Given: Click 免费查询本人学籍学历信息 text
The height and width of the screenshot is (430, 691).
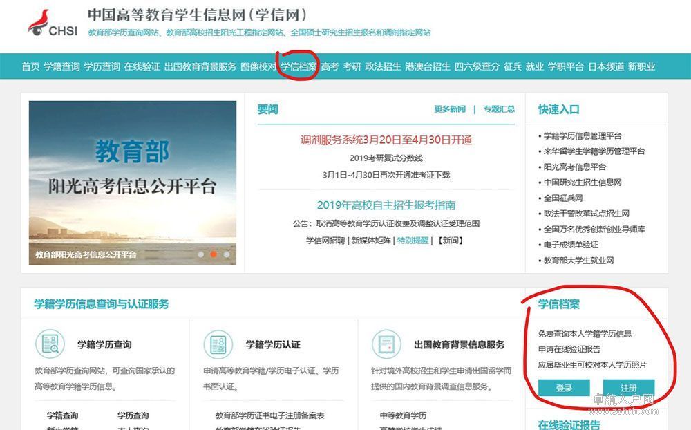Looking at the screenshot, I should click(585, 333).
